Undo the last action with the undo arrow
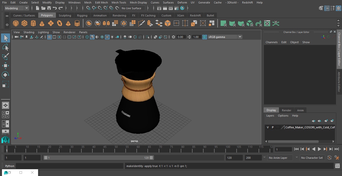342x176 pixels. 55,8
